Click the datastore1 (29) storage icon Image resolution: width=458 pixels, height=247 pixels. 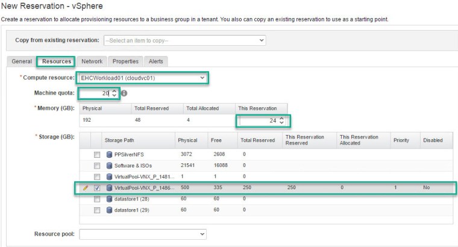point(109,210)
